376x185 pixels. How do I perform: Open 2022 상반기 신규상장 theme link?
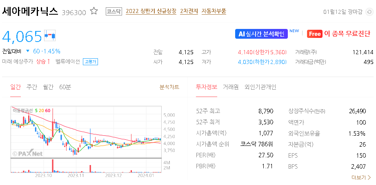point(151,11)
